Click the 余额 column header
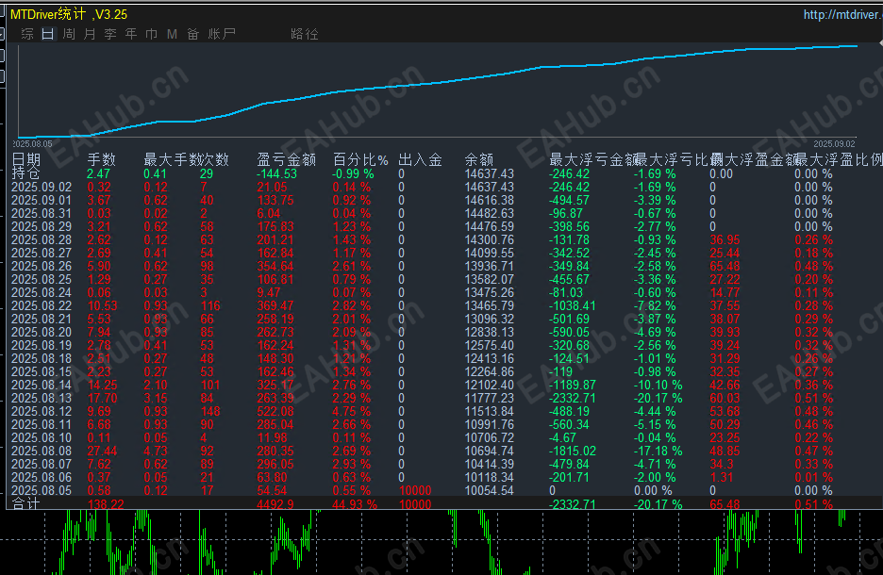 (479, 160)
